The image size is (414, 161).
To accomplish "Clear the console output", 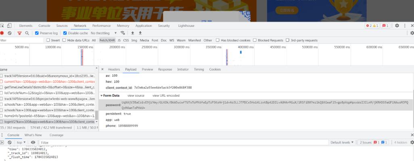I will [x=10, y=142].
